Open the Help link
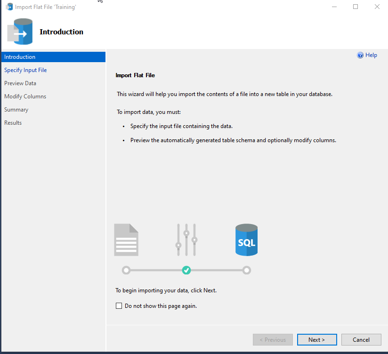 [x=371, y=55]
